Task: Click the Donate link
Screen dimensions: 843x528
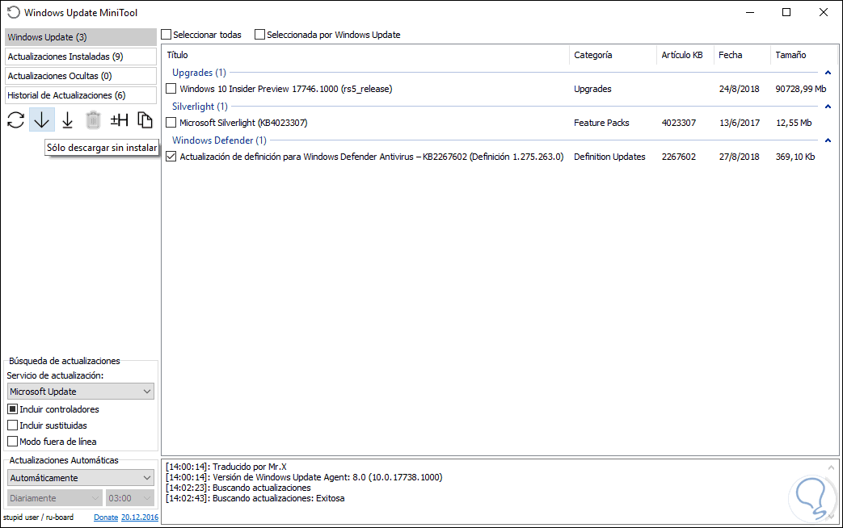Action: 106,518
